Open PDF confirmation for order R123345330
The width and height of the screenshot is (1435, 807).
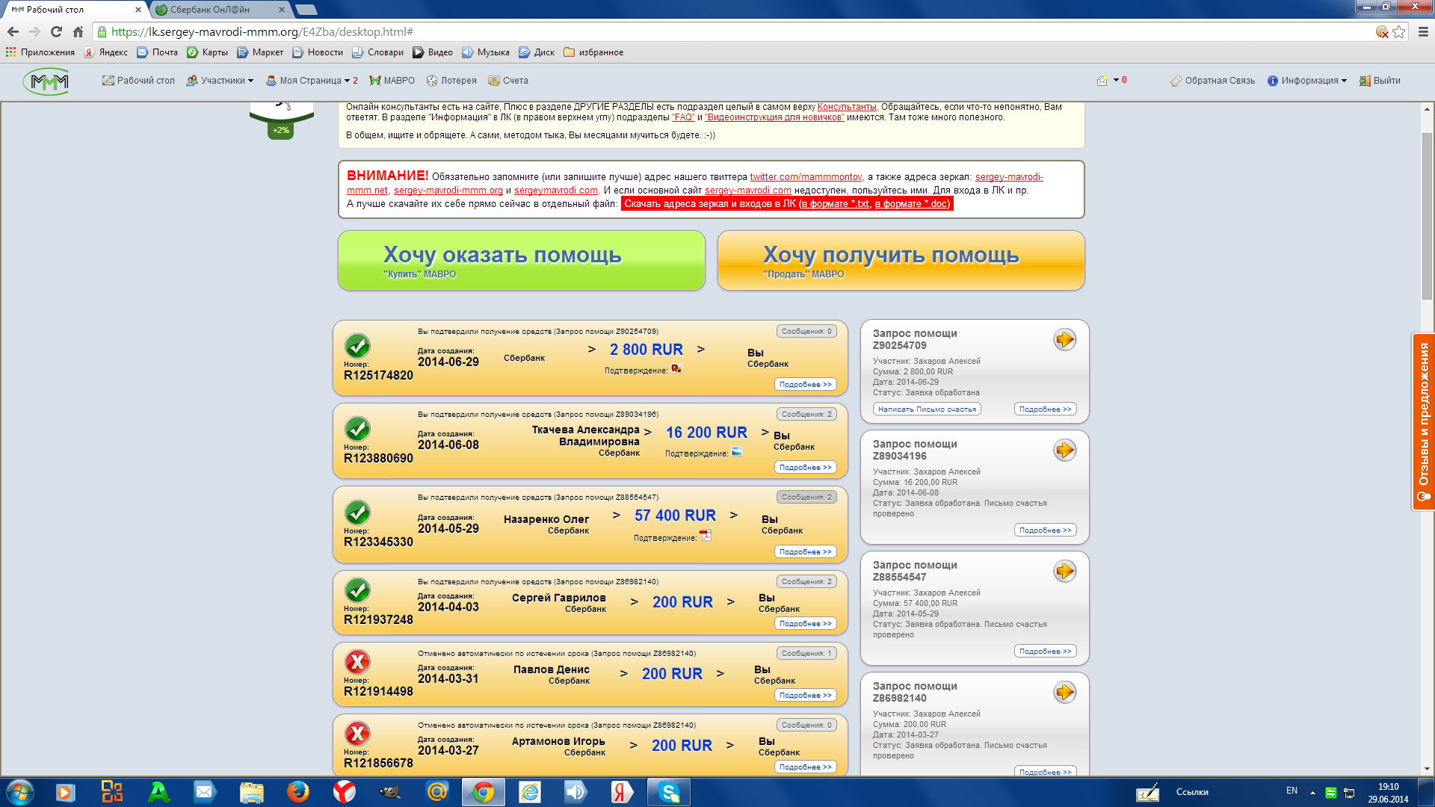(706, 535)
